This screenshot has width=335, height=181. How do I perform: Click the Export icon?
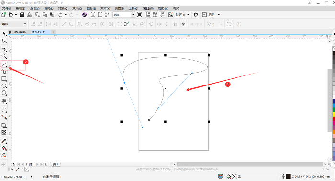tap(100, 15)
